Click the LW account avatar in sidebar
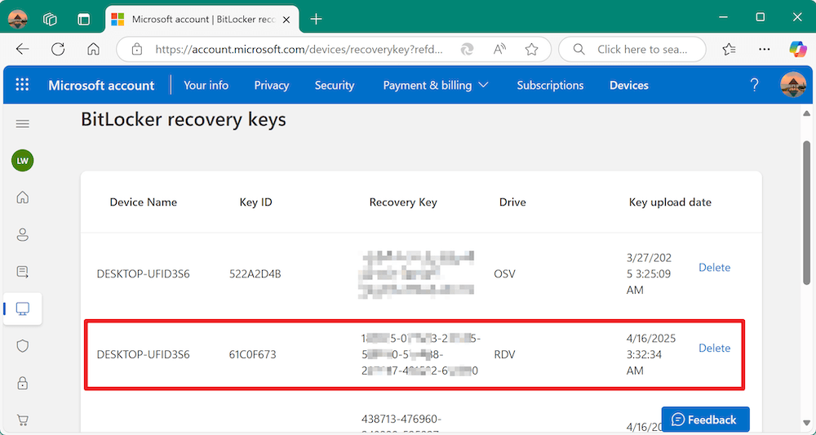 coord(23,161)
